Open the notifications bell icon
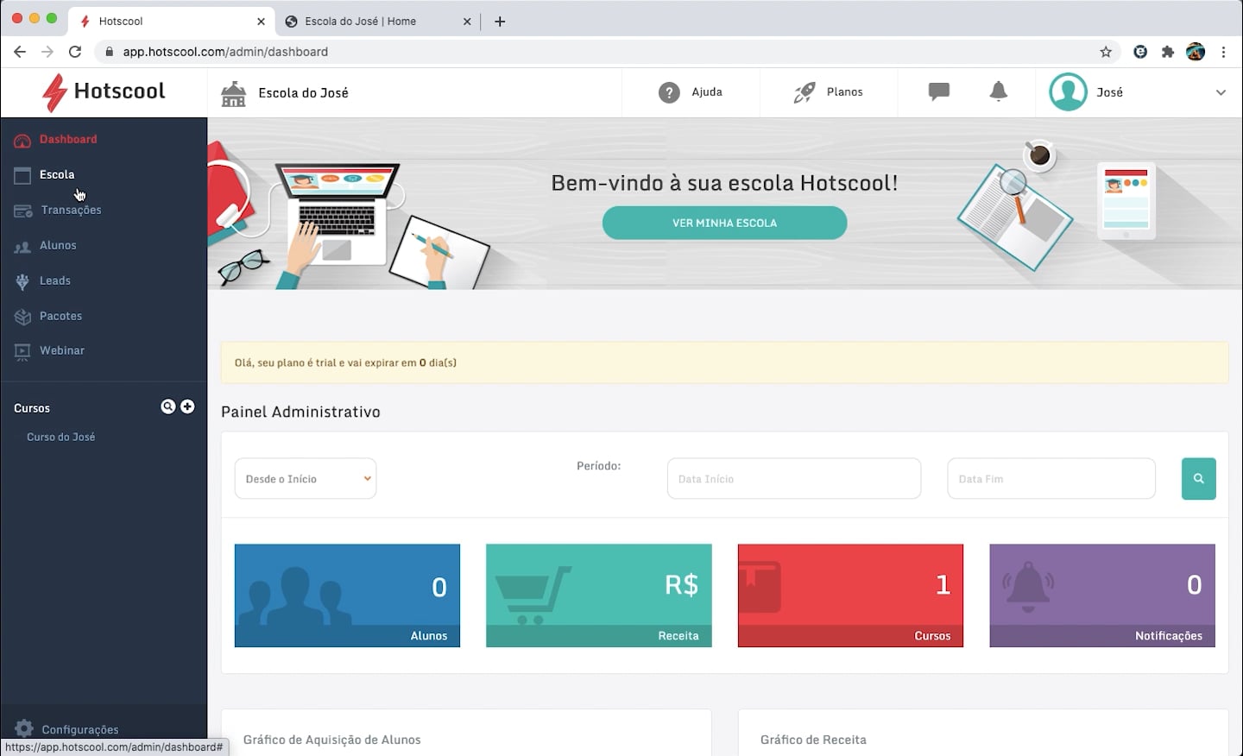 click(999, 91)
